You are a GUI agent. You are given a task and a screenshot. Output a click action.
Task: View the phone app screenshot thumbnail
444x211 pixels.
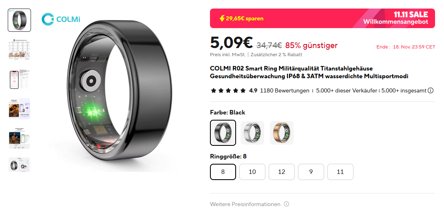[x=19, y=79]
